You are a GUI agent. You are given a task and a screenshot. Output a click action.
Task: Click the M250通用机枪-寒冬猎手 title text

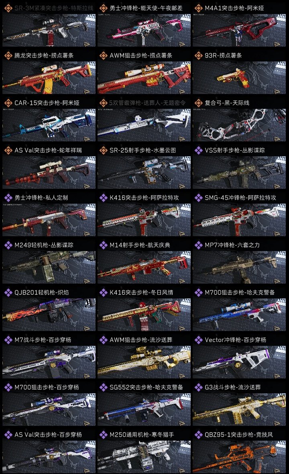pos(142,435)
